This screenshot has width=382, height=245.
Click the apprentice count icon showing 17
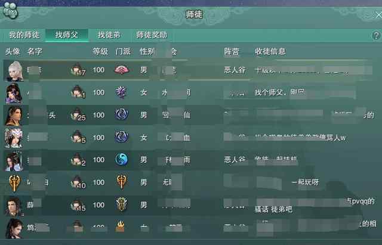78,70
